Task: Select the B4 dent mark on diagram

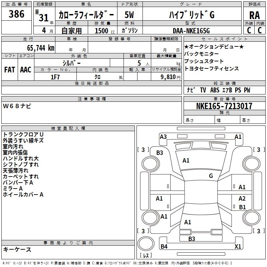Action: point(164,247)
